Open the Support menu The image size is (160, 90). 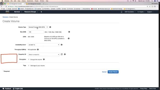[150, 12]
